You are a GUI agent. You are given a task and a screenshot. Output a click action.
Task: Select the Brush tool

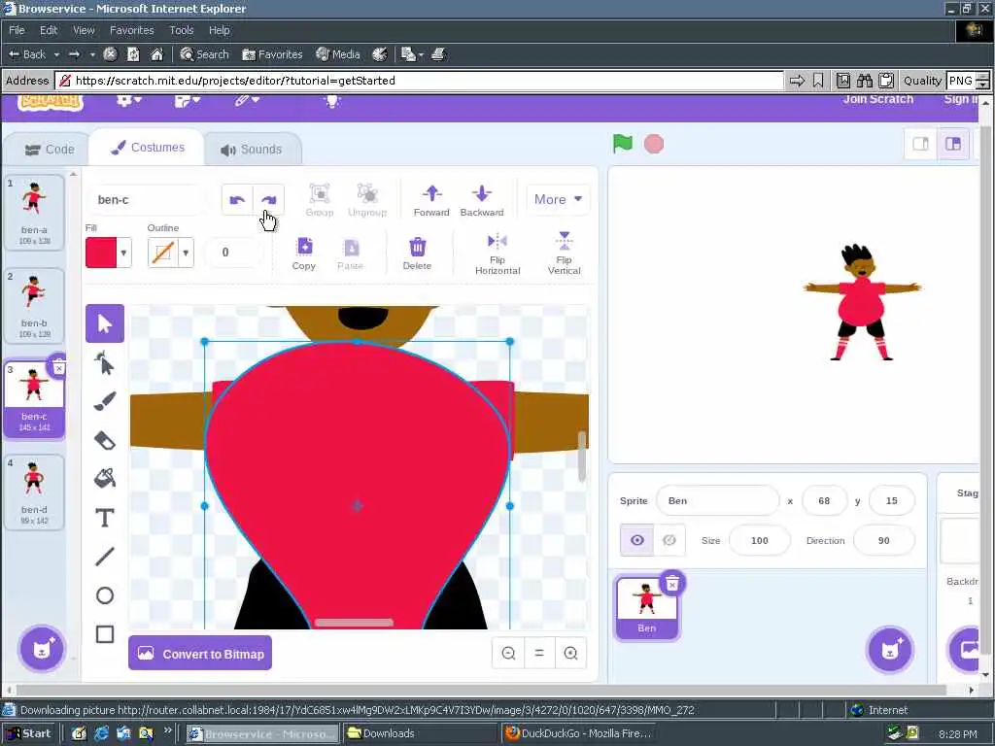pos(105,401)
